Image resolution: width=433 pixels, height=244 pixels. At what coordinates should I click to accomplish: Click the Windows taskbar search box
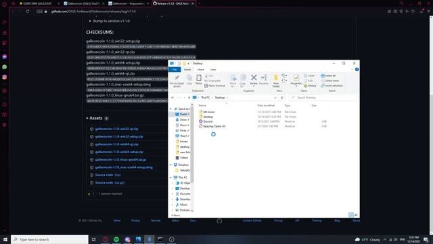pyautogui.click(x=49, y=239)
